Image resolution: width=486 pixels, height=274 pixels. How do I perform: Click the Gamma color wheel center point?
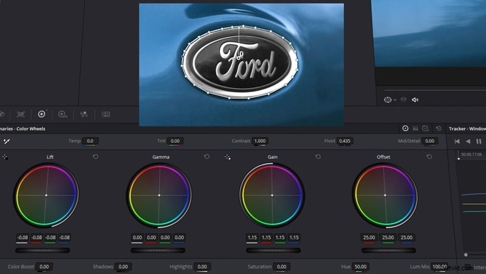(159, 195)
